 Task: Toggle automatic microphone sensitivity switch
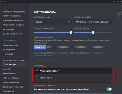coord(109,89)
